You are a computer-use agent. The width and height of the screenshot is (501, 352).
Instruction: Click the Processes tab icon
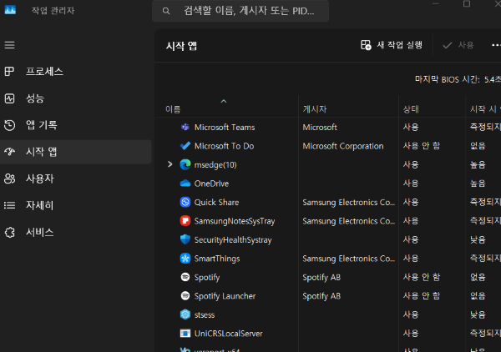(9, 71)
